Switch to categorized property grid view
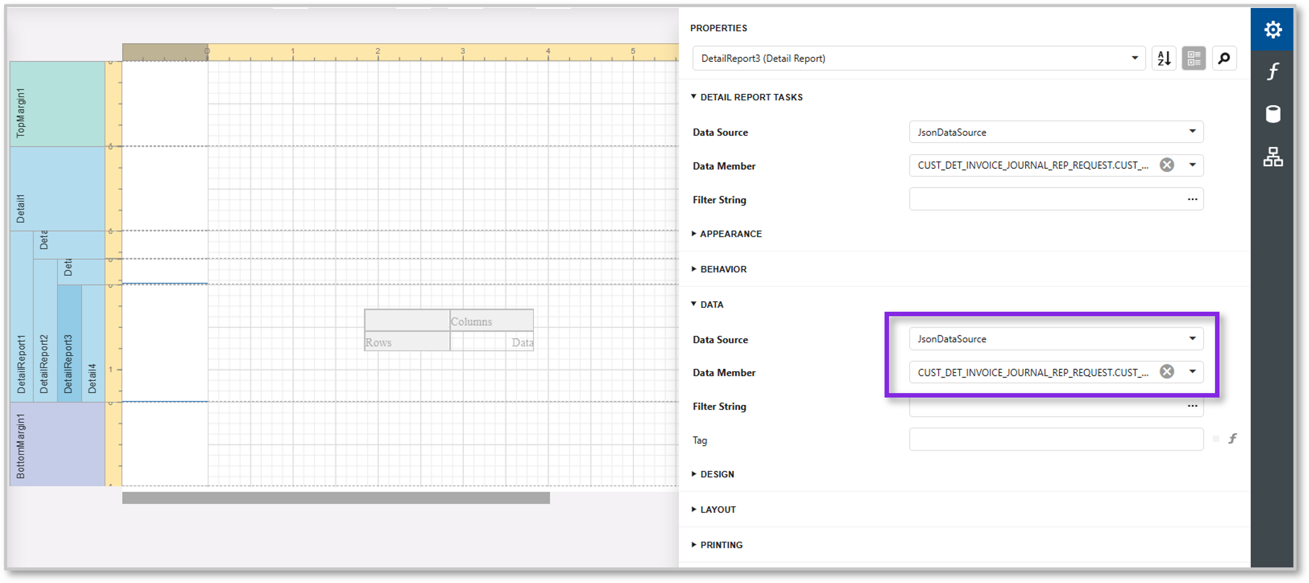Screen dimensions: 1309x583 [1194, 58]
